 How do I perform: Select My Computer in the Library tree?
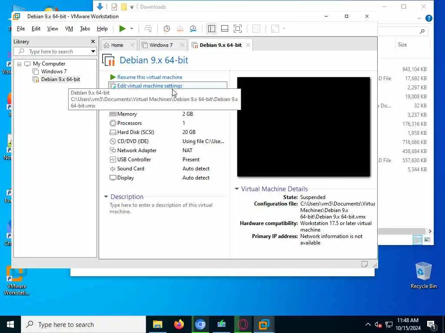click(x=49, y=64)
